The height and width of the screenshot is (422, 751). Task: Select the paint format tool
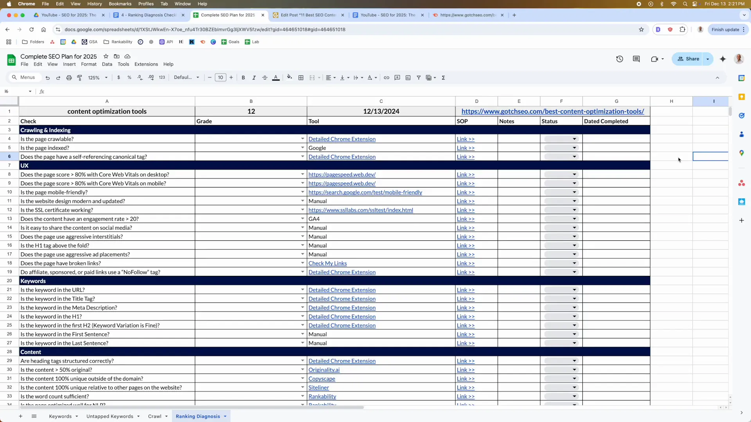80,77
